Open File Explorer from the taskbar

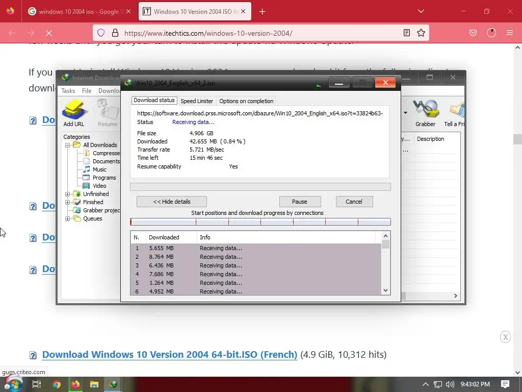coord(94,384)
